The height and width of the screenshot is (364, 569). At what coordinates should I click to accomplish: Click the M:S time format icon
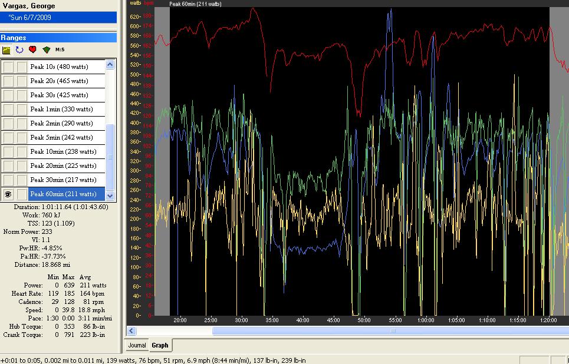[60, 50]
